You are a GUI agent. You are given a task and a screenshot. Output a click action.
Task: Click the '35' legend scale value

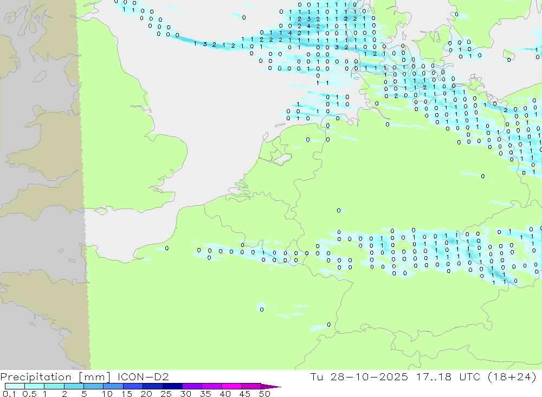205,394
